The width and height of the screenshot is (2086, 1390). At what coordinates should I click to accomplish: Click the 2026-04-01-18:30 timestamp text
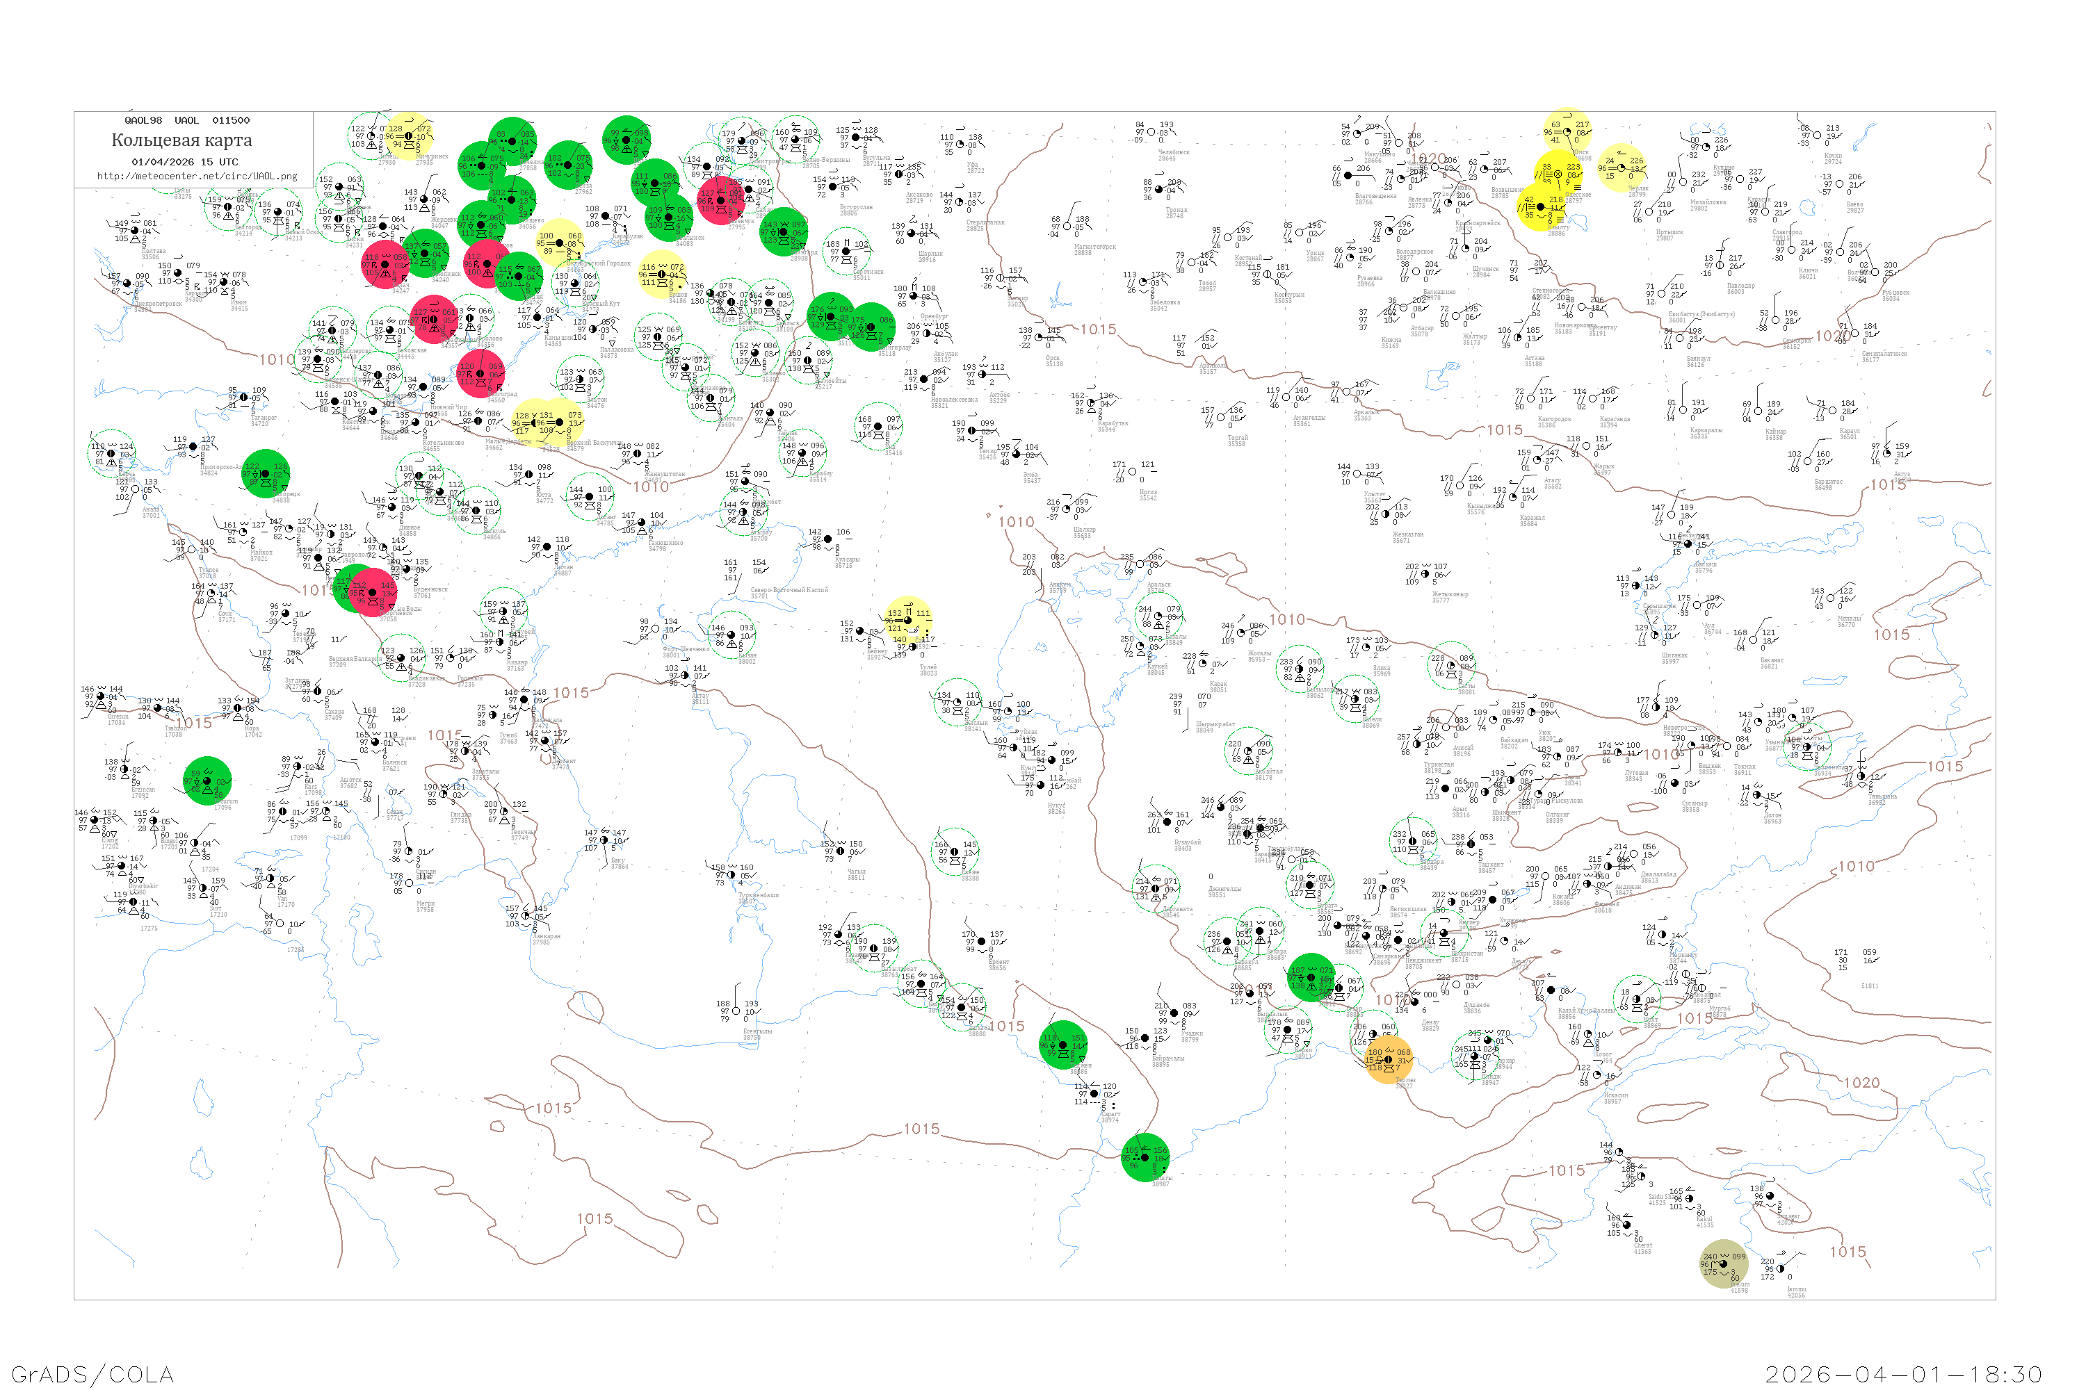[1903, 1374]
